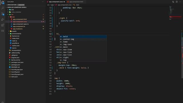Image resolution: width=183 pixels, height=103 pixels.
Task: Collapse the ANGULAR-HOMEPAGE-SCROLL project section
Action: [17, 7]
